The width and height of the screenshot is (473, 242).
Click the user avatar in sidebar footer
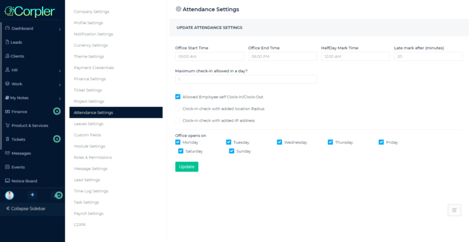click(9, 195)
